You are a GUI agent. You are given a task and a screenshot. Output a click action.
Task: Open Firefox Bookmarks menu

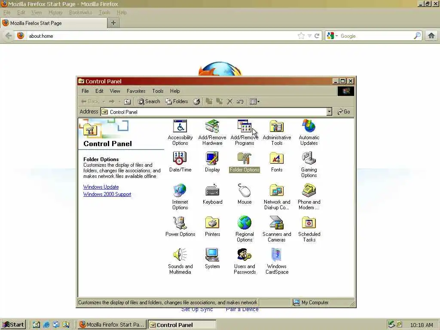click(x=80, y=12)
